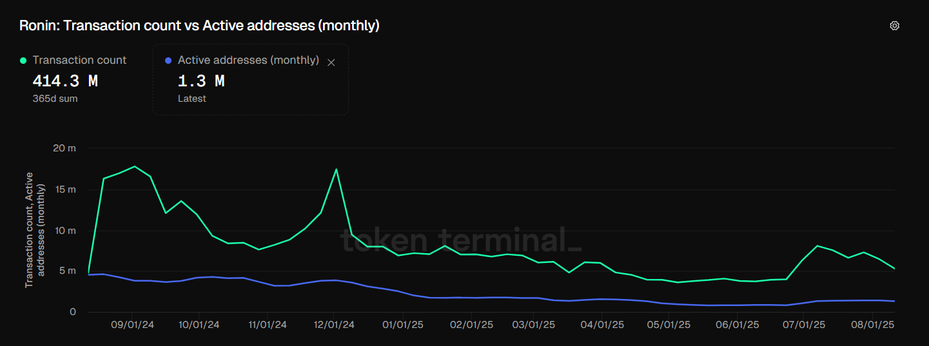Viewport: 929px width, 346px height.
Task: Open the chart settings gear icon
Action: tap(894, 26)
